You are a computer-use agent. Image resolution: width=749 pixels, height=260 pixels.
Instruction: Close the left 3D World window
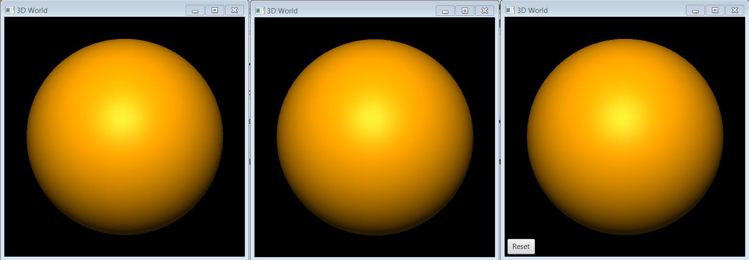coord(234,10)
